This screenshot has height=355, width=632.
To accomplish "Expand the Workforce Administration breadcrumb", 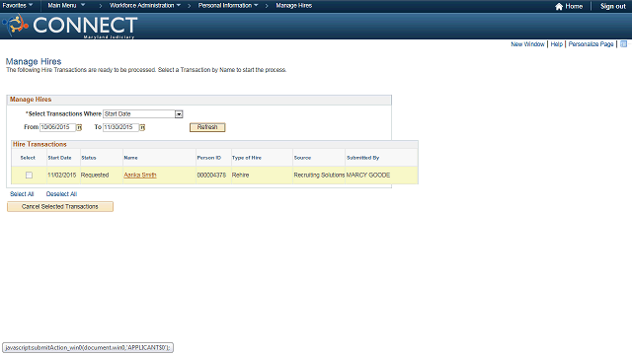I will [x=145, y=6].
